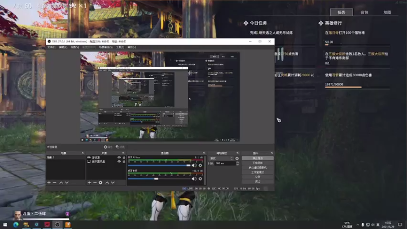407x229 pixels.
Task: Click the Stop Streaming button
Action: tap(257, 158)
